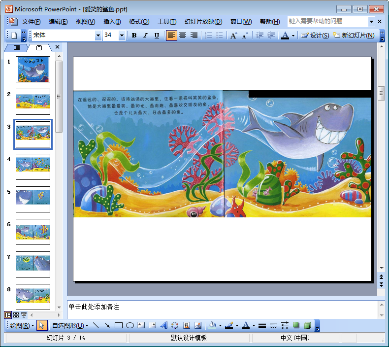The height and width of the screenshot is (347, 389).
Task: Open font color dropdown in formatting toolbar
Action: coord(293,36)
